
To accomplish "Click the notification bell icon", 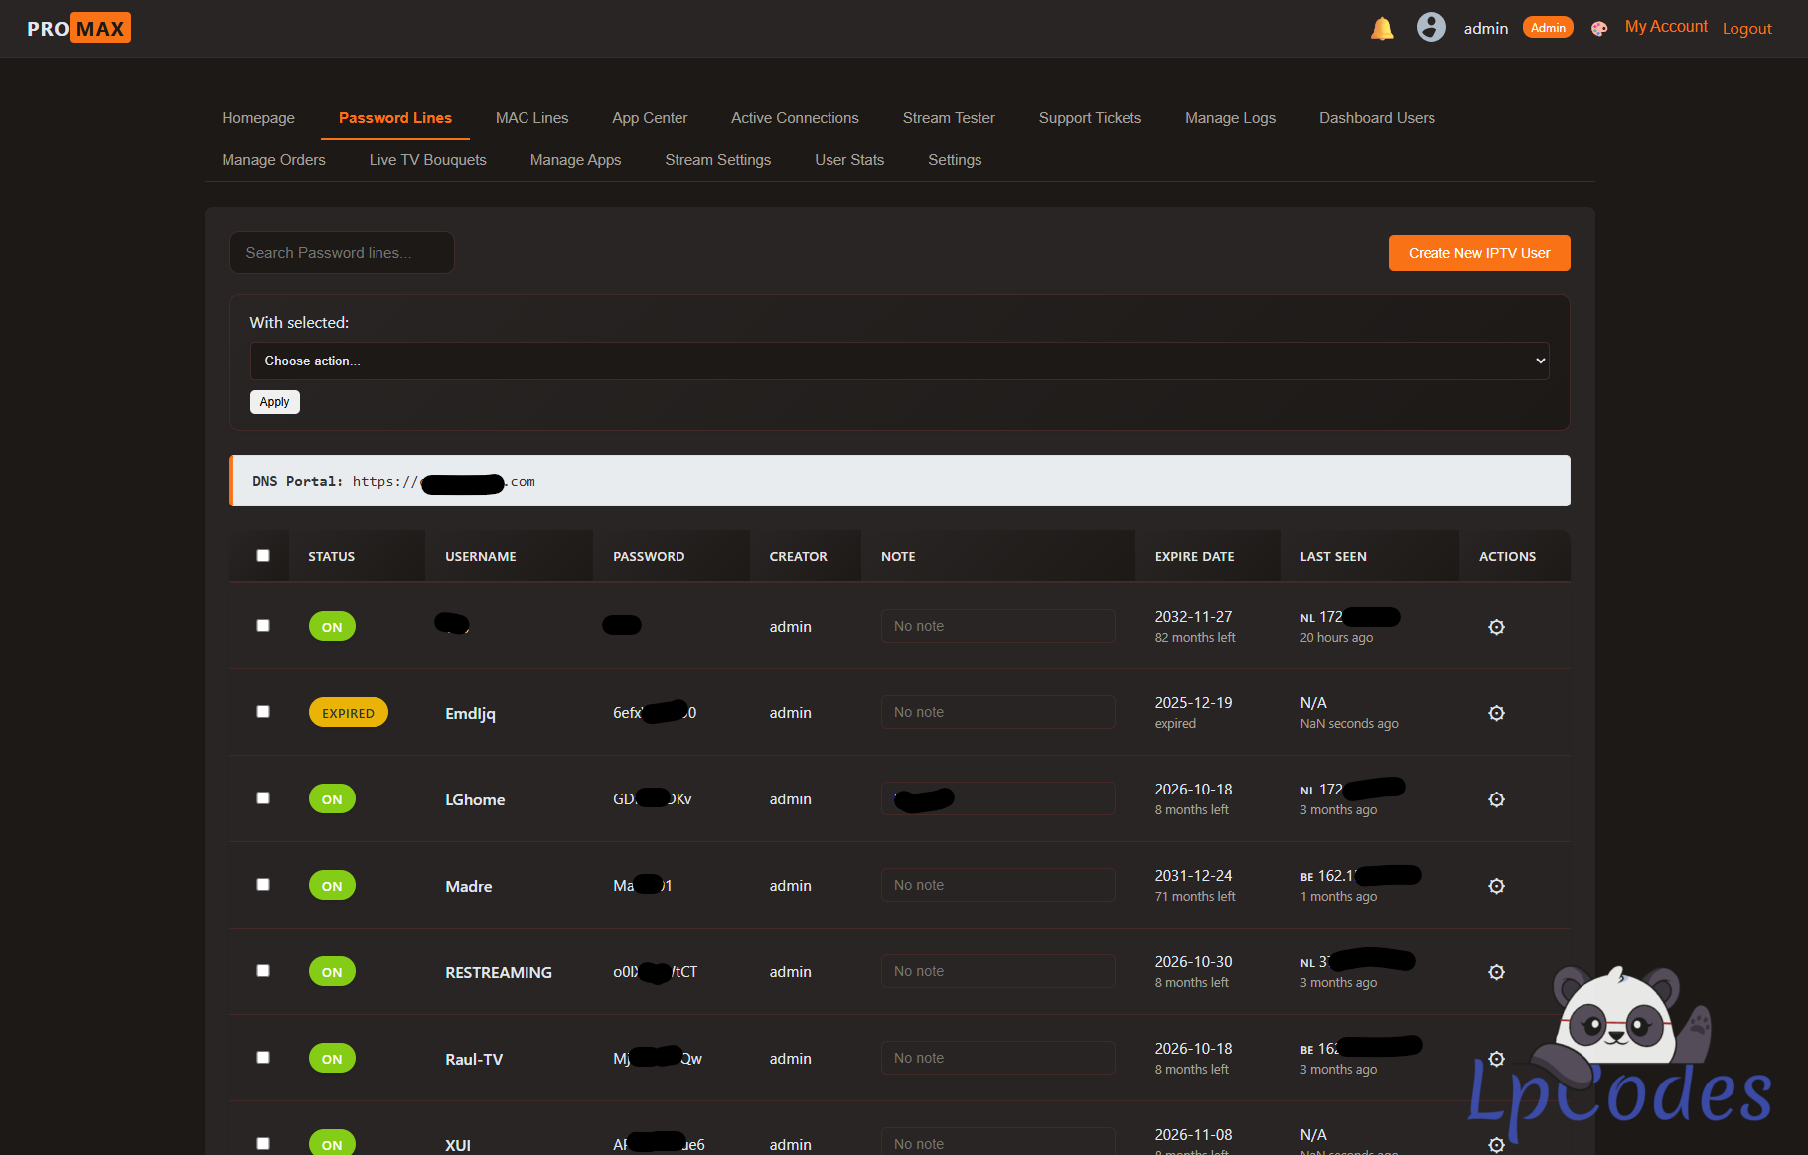I will click(x=1382, y=29).
